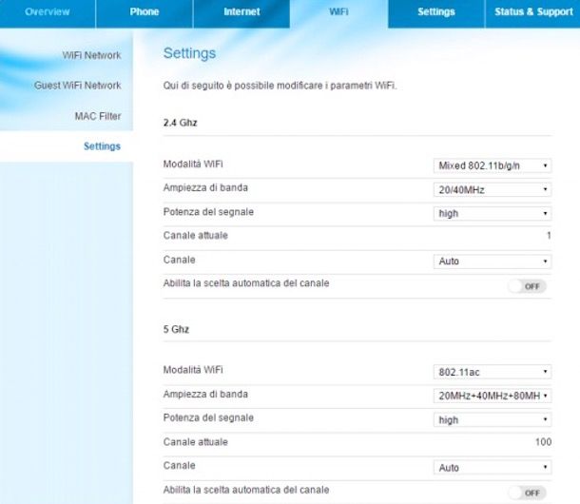Open the Overview tab
Viewport: 580px width, 504px height.
48,12
